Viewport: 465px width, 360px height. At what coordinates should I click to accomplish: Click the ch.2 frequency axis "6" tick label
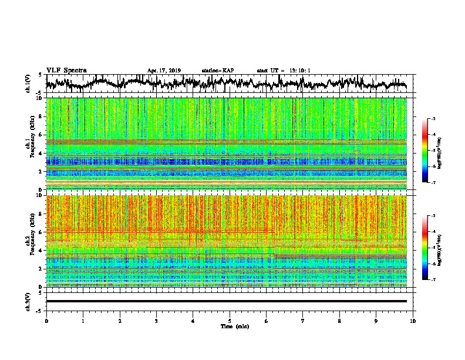tap(41, 232)
